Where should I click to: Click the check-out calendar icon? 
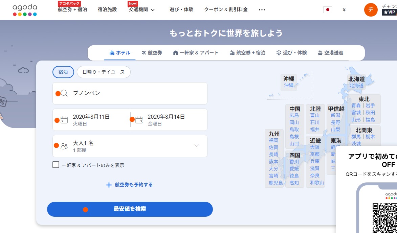pos(139,120)
